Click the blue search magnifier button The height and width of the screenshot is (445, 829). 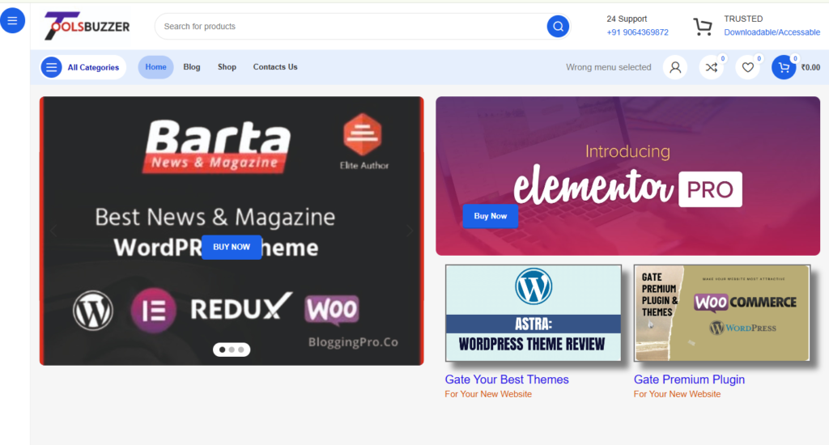[x=558, y=27]
